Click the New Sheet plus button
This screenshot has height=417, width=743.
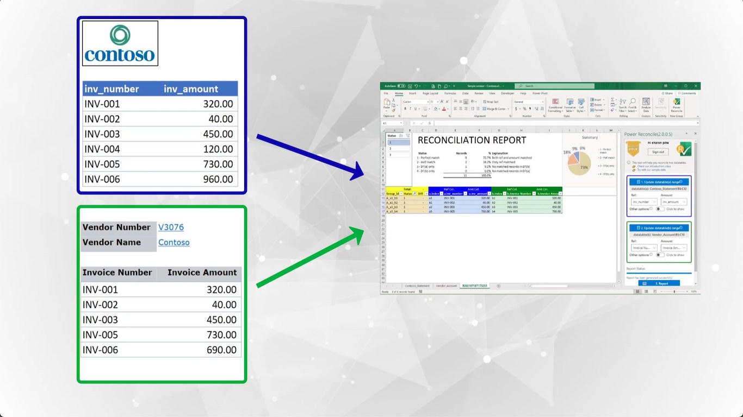click(x=498, y=286)
